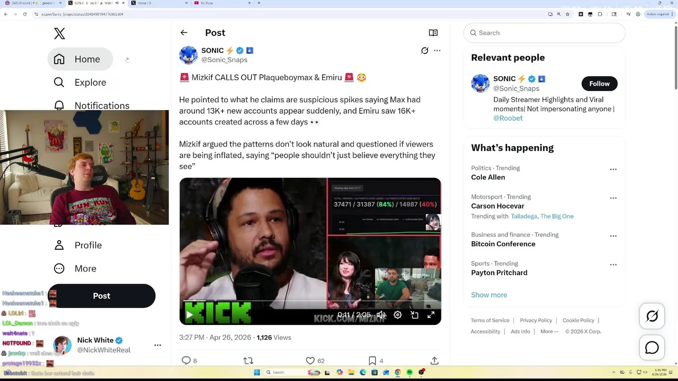This screenshot has height=381, width=678.
Task: Like the post with heart icon
Action: click(x=310, y=361)
